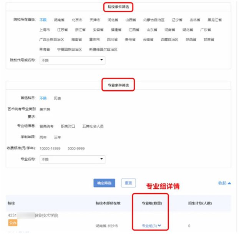Open the 4331 职业技术学院 school entry
The image size is (239, 236).
coord(33,215)
